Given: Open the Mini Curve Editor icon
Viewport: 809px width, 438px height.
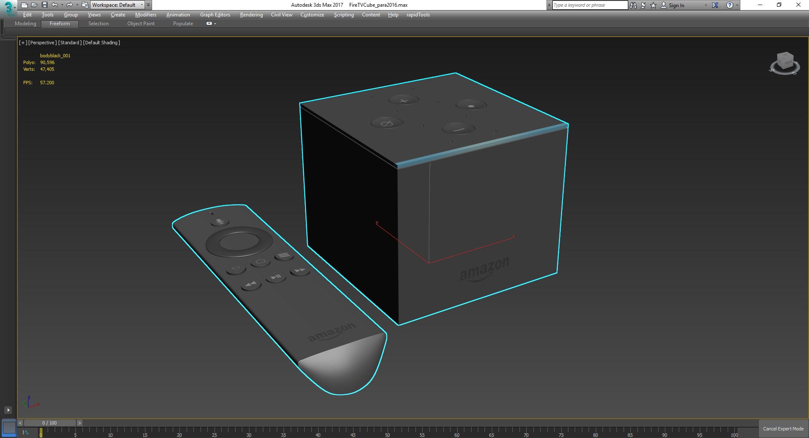Looking at the screenshot, I should pos(26,433).
